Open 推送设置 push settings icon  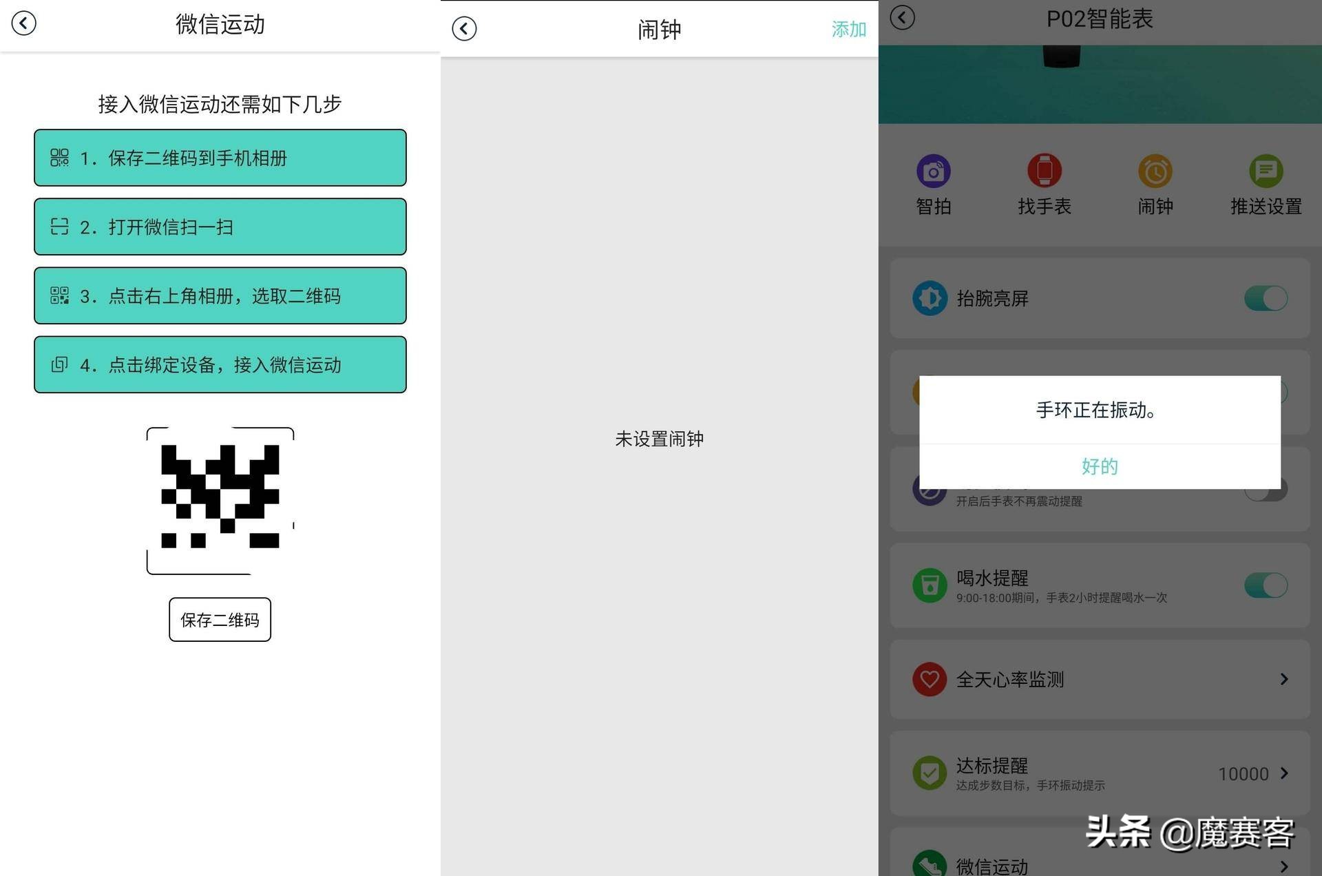coord(1266,170)
